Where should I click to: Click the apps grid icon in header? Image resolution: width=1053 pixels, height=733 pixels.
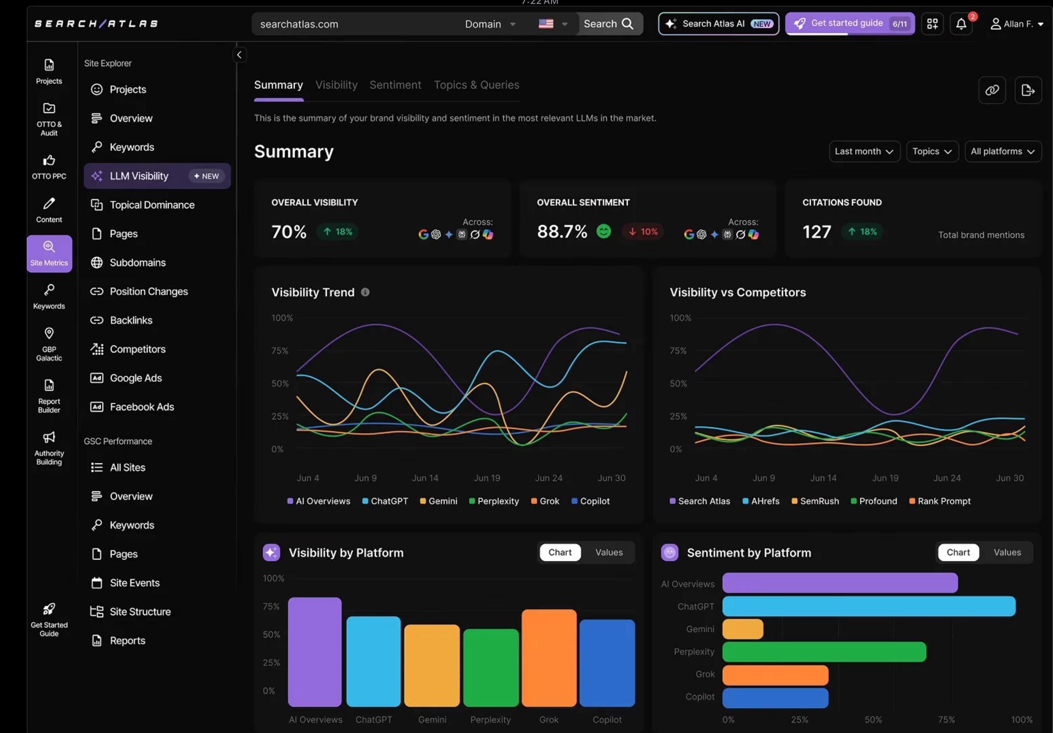click(x=932, y=24)
